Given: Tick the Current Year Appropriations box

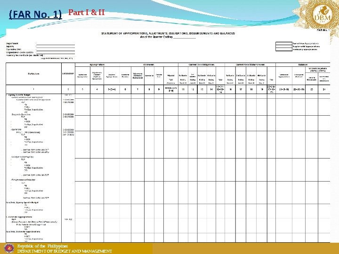Looking at the screenshot, I should [283, 43].
